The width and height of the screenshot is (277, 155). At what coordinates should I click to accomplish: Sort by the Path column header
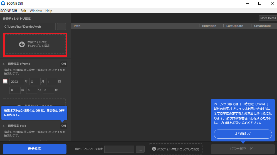pyautogui.click(x=77, y=26)
